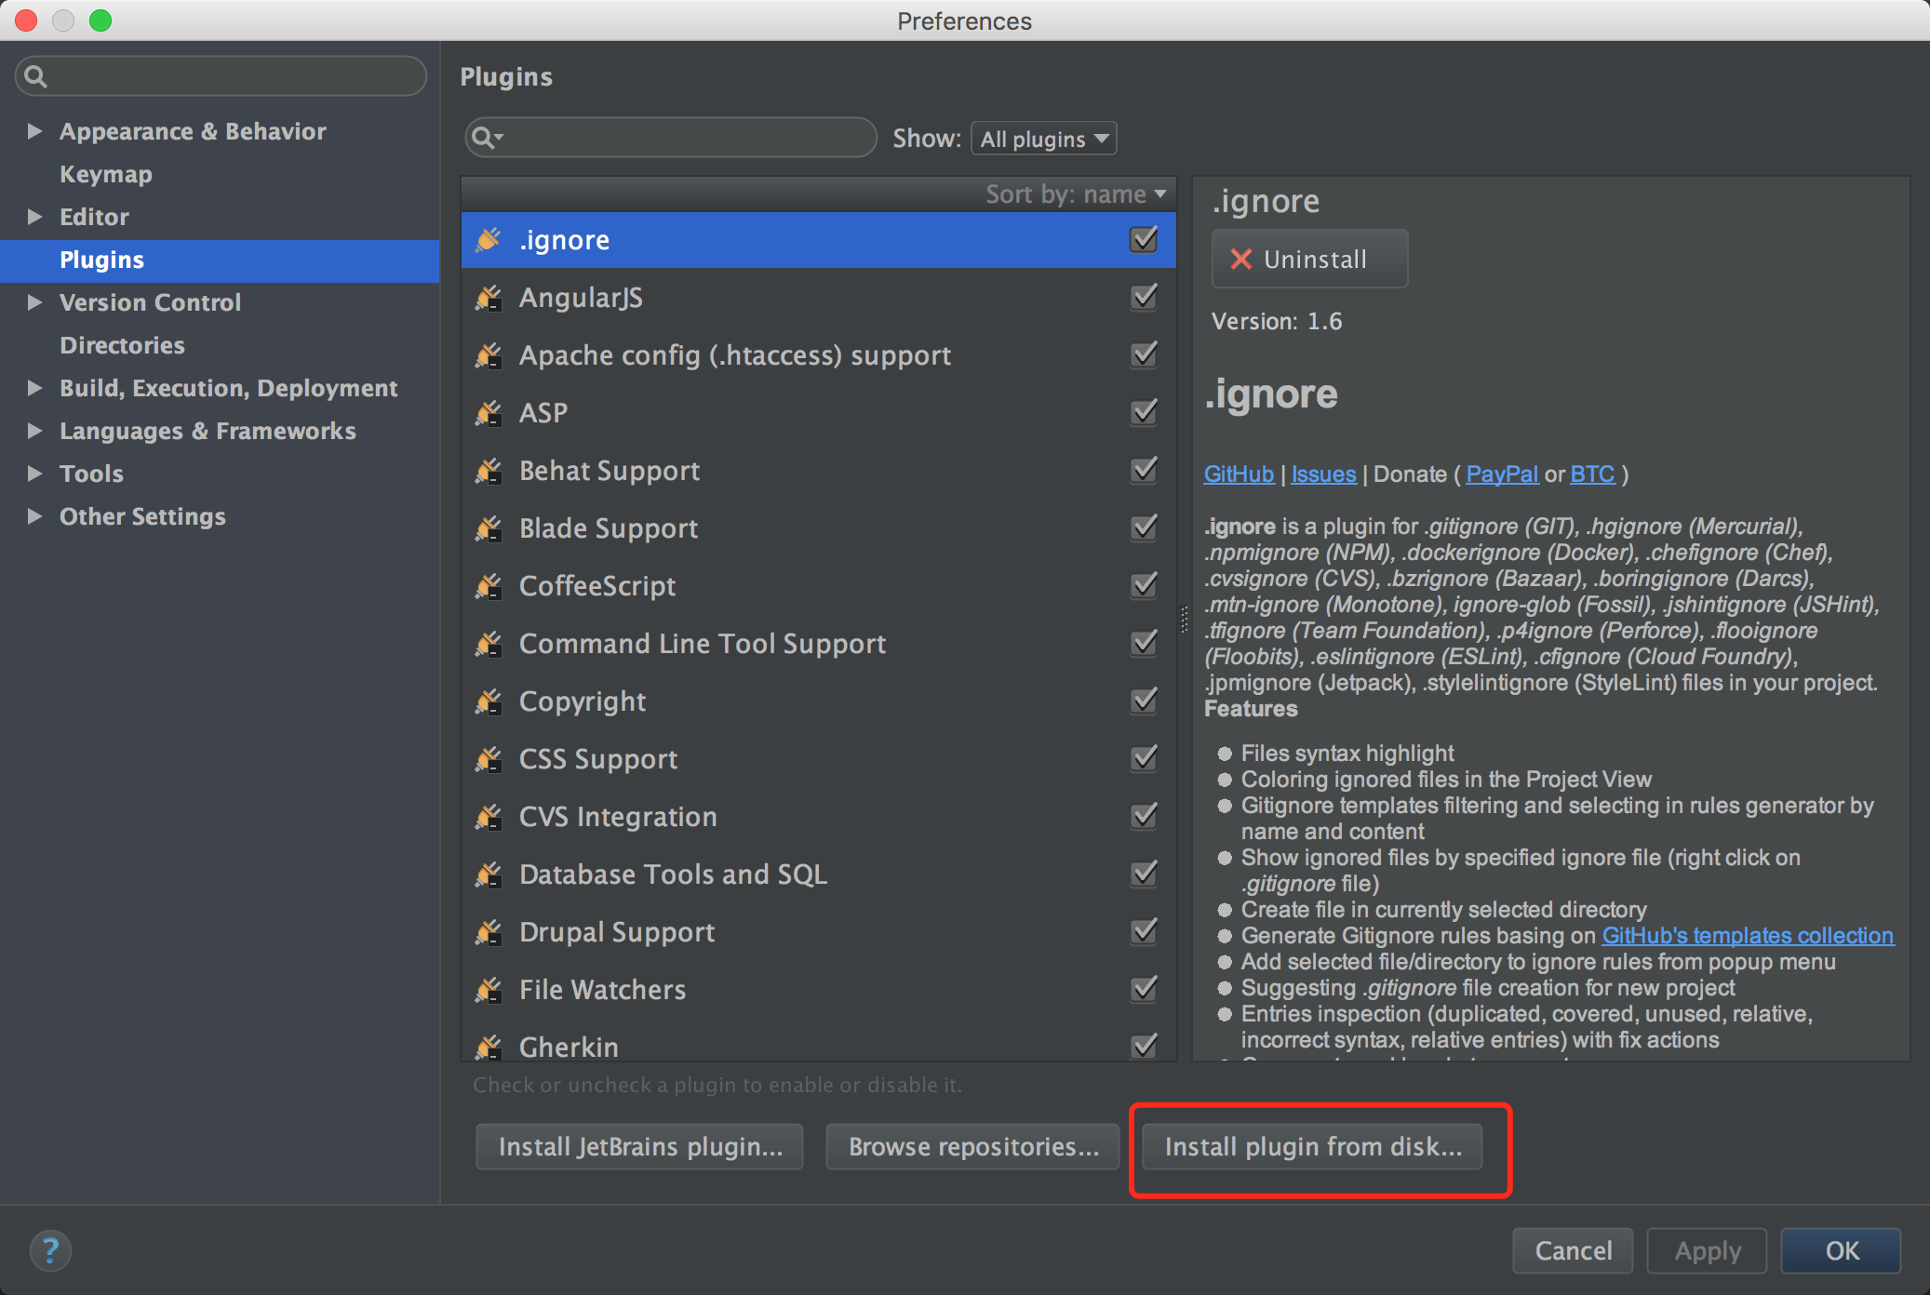
Task: Disable the .ignore plugin checkbox
Action: pos(1144,239)
